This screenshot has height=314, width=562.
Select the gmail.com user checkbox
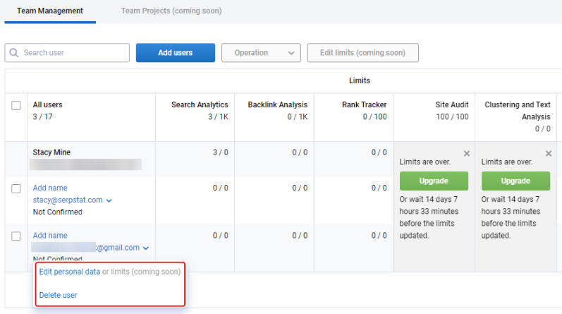pyautogui.click(x=16, y=236)
